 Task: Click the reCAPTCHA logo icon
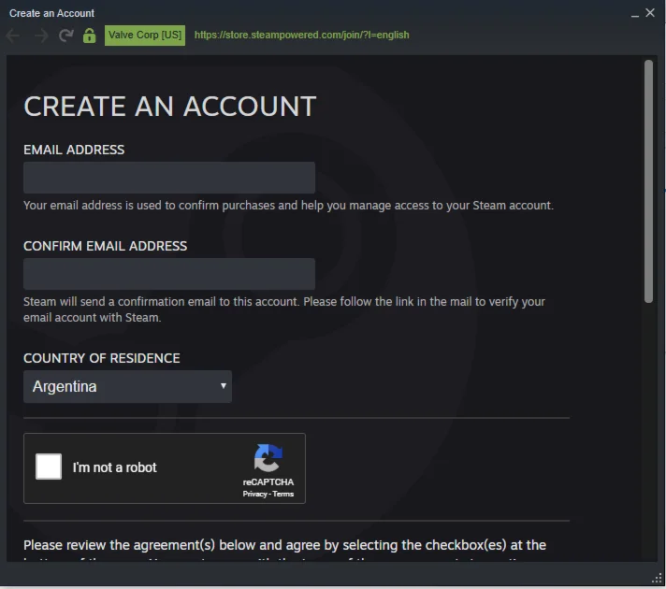tap(268, 458)
